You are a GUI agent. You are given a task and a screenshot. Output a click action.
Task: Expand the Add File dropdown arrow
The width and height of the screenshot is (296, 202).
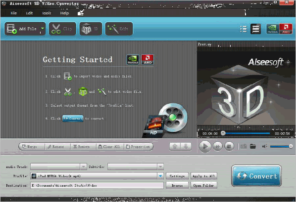click(43, 29)
